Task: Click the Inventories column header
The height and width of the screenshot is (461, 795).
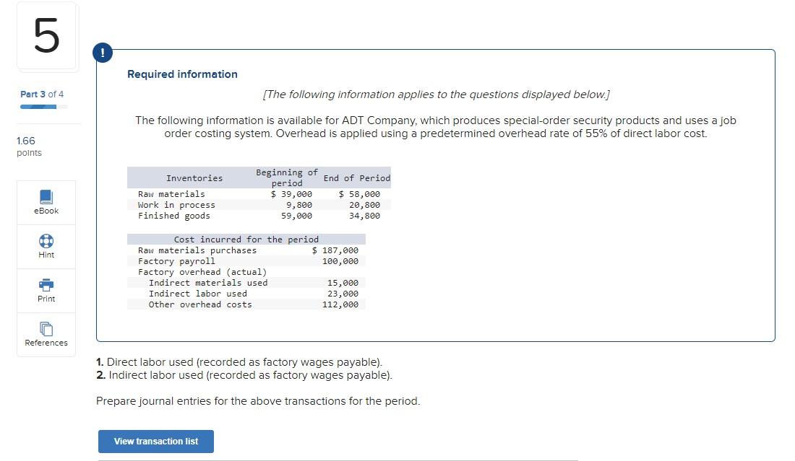Action: point(194,178)
